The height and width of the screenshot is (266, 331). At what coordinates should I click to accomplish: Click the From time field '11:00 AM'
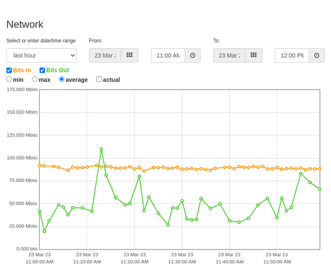point(168,55)
